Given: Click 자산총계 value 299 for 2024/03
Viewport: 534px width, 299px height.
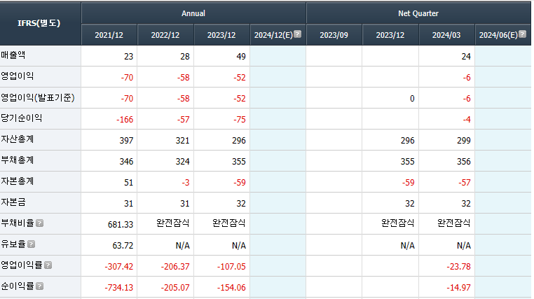Looking at the screenshot, I should point(464,141).
